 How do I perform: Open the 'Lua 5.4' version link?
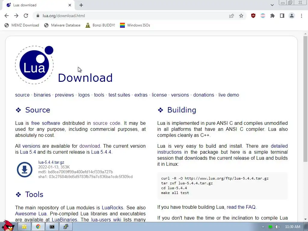tap(28, 152)
